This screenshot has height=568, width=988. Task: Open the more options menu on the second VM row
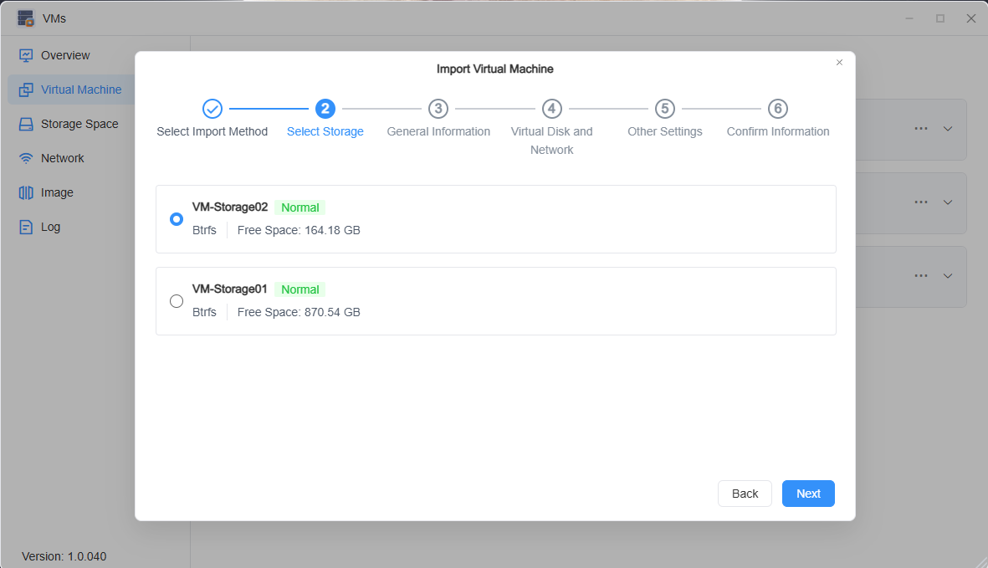coord(921,202)
